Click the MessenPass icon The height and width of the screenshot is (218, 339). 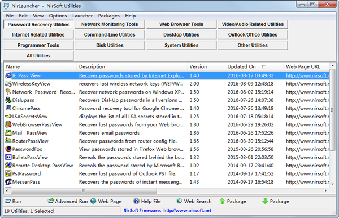(x=8, y=182)
